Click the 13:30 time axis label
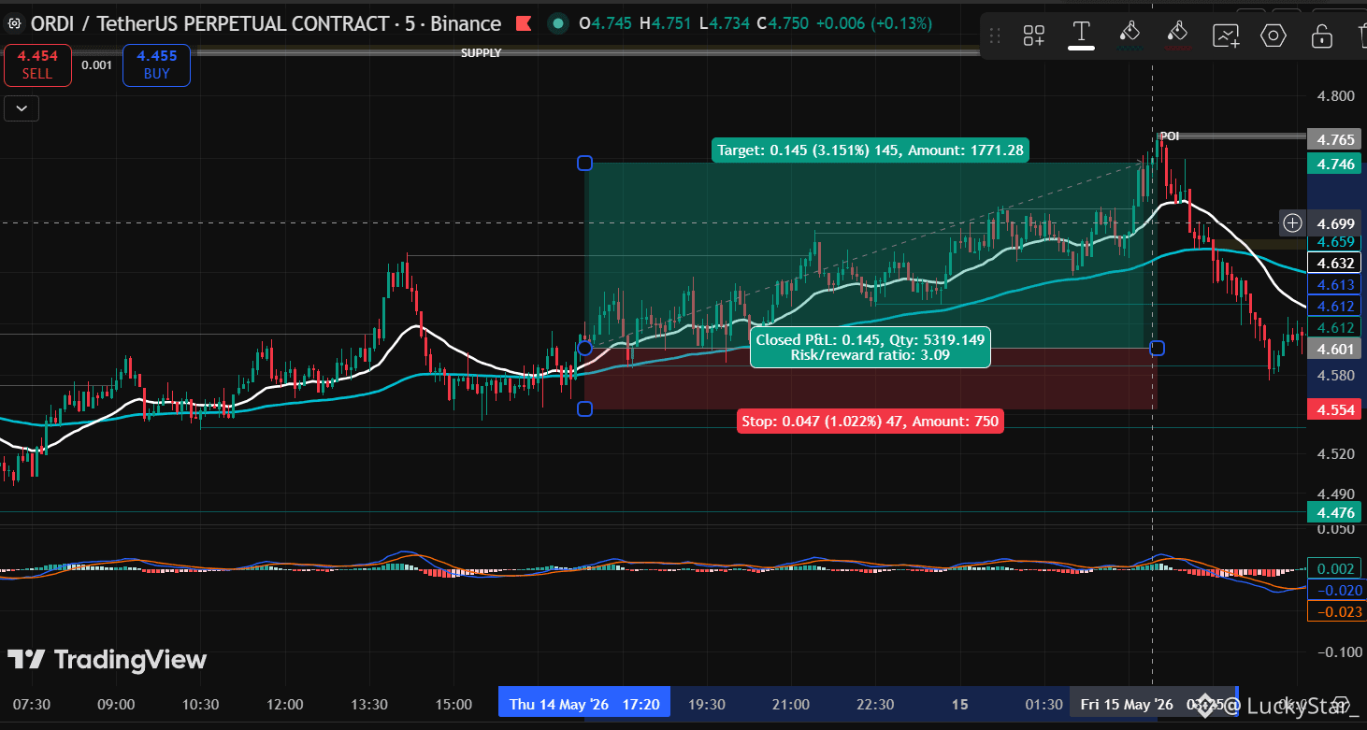This screenshot has height=730, width=1367. coord(369,704)
